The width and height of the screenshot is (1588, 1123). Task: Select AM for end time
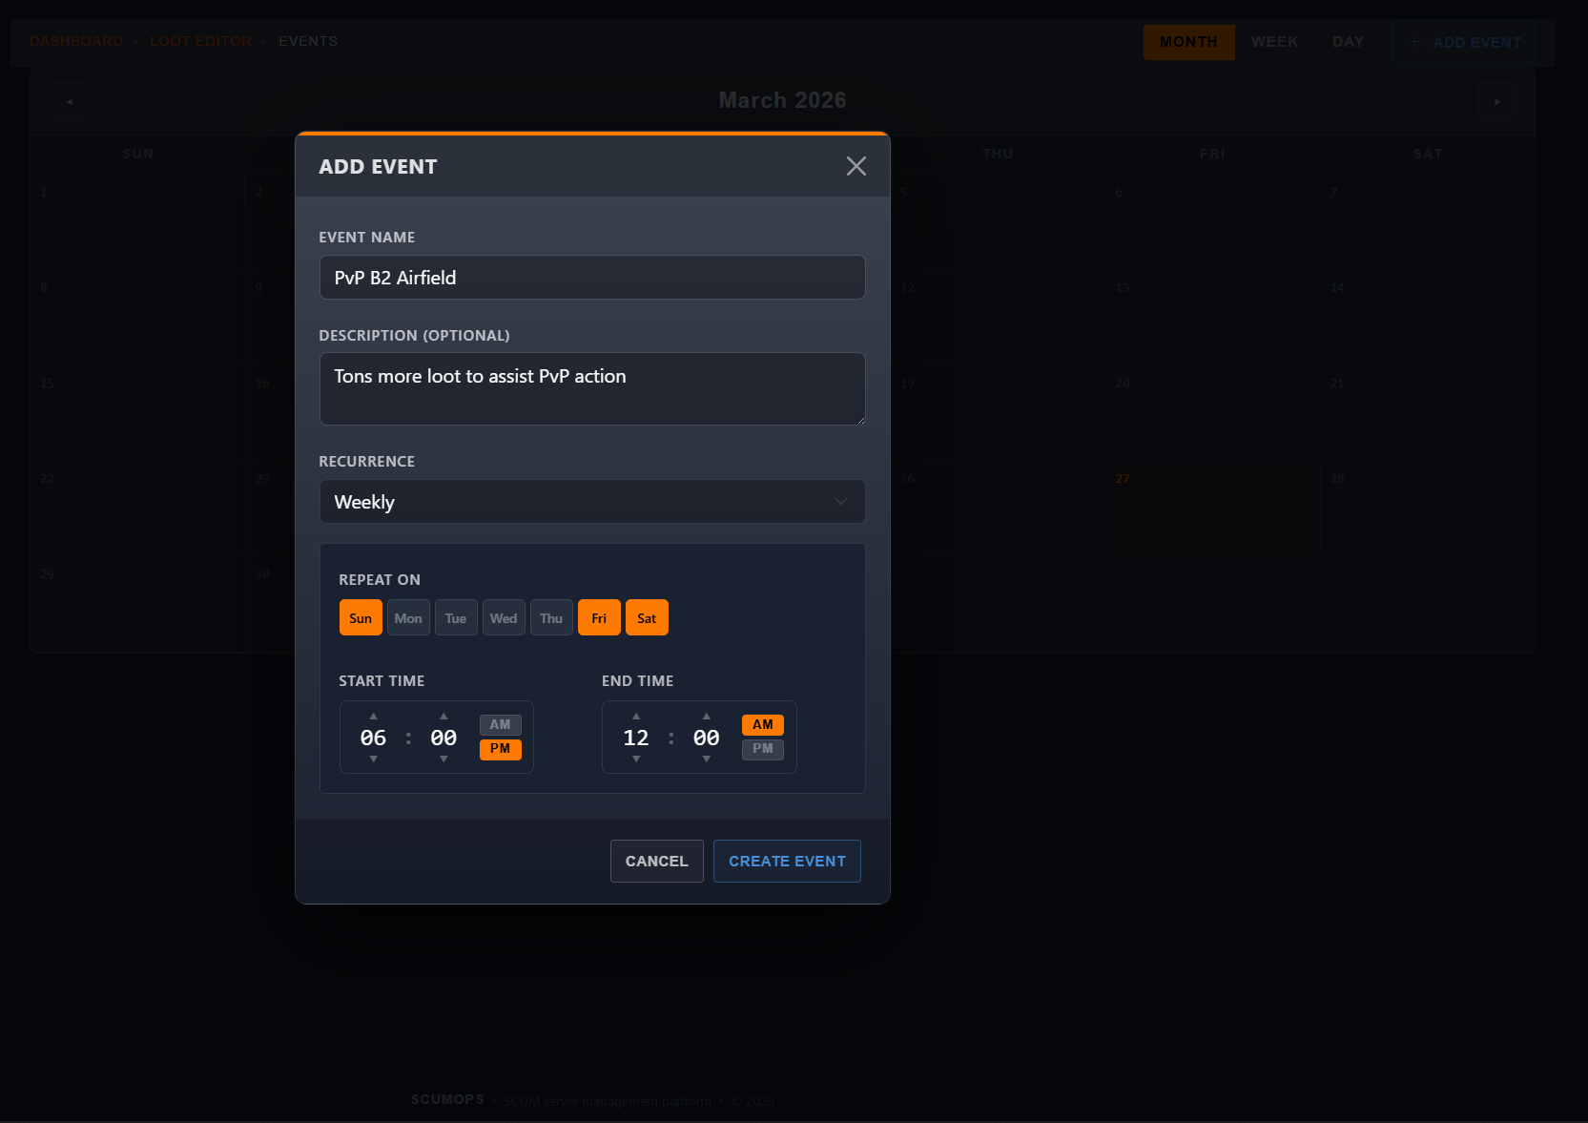(x=763, y=725)
